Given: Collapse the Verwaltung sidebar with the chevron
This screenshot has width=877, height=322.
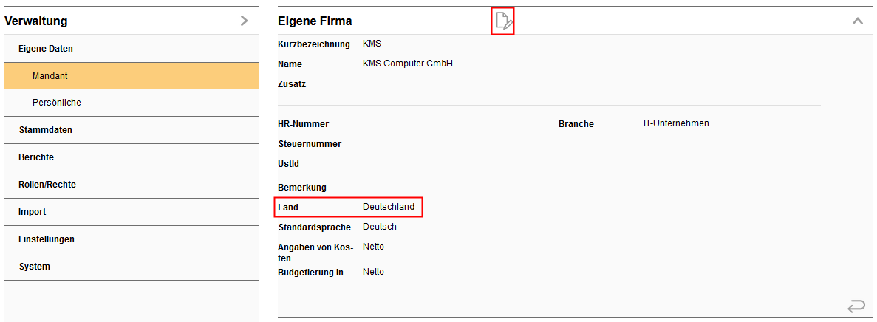Looking at the screenshot, I should coord(245,21).
